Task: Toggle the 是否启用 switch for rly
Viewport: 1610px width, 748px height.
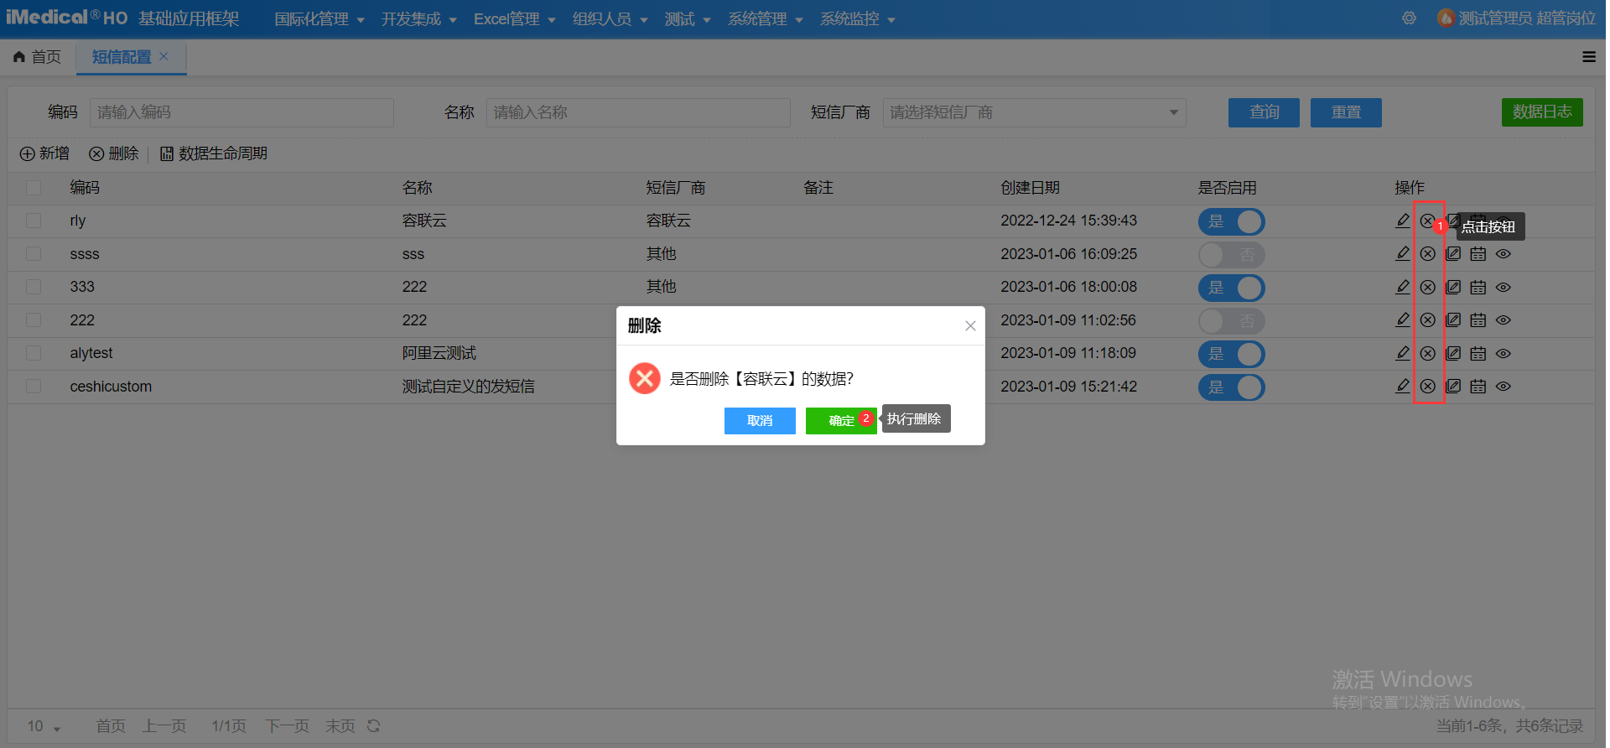Action: [1231, 221]
